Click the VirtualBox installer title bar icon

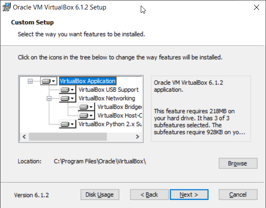(6, 7)
